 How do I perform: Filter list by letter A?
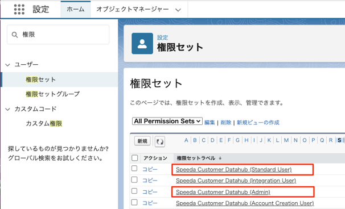(x=186, y=140)
